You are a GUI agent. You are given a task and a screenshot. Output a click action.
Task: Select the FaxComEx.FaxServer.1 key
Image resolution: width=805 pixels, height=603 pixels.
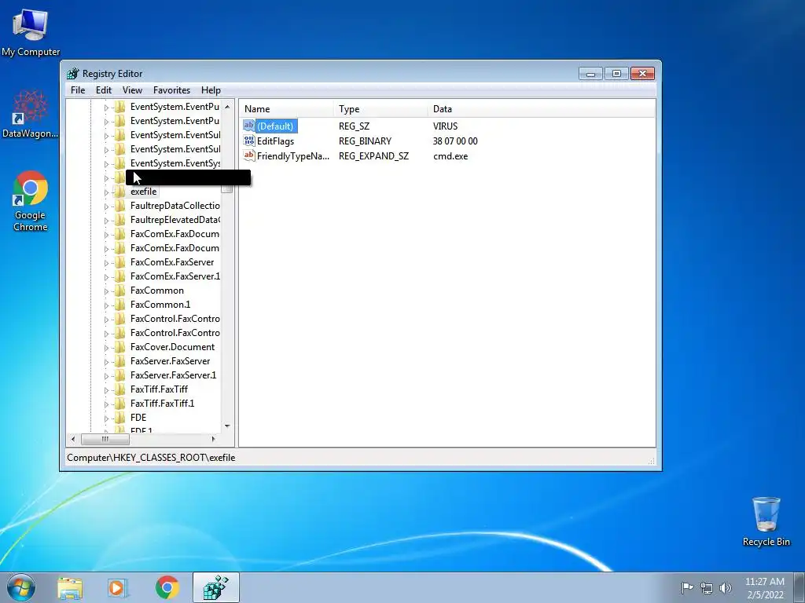tap(175, 276)
